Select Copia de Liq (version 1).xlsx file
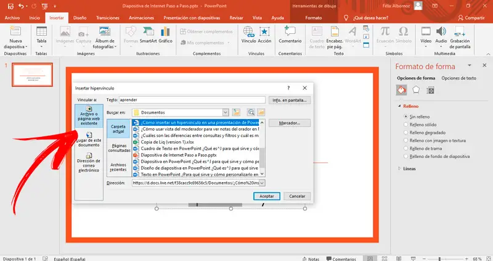This screenshot has height=261, width=493. pyautogui.click(x=167, y=142)
